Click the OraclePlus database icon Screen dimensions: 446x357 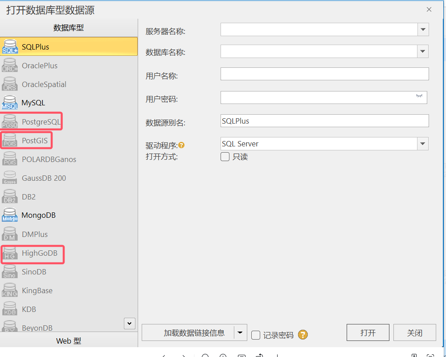point(10,66)
